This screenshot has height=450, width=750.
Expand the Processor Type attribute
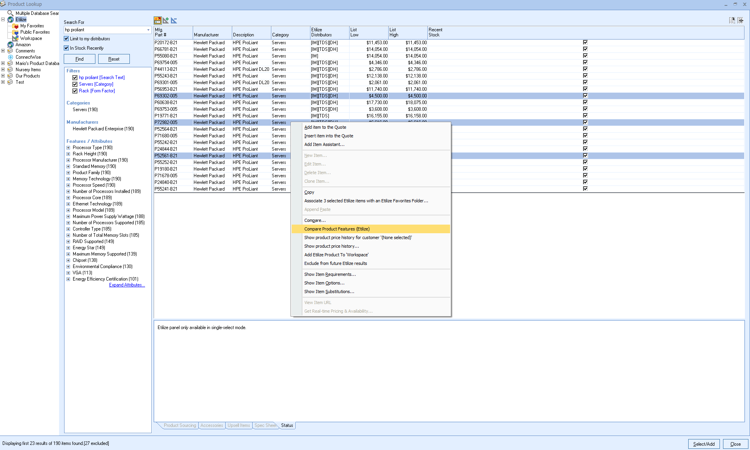(68, 148)
